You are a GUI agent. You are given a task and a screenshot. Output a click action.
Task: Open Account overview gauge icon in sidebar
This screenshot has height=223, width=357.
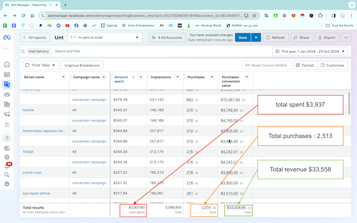pos(7,65)
